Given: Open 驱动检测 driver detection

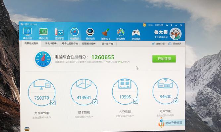Looking at the screenshot, I should coord(90,34).
